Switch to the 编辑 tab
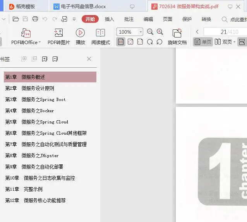This screenshot has height=222, width=247. pos(148,19)
